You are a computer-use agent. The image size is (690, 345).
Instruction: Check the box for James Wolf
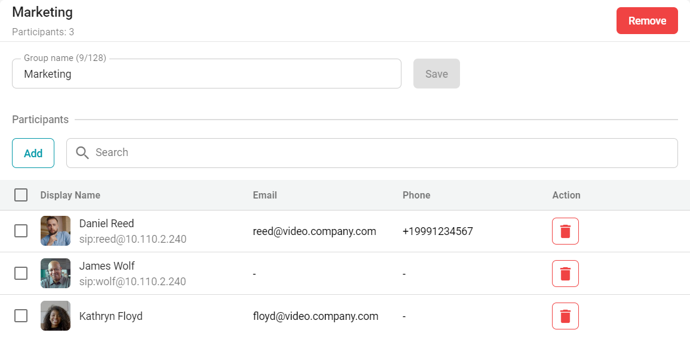[21, 274]
